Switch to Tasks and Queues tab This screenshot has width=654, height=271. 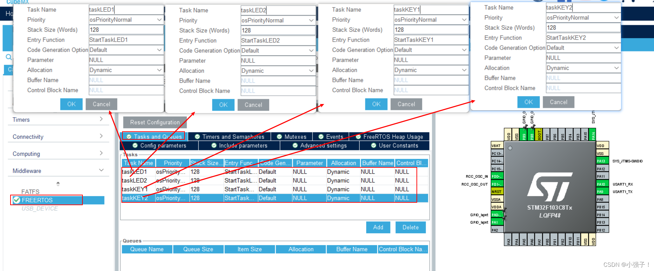pos(154,137)
